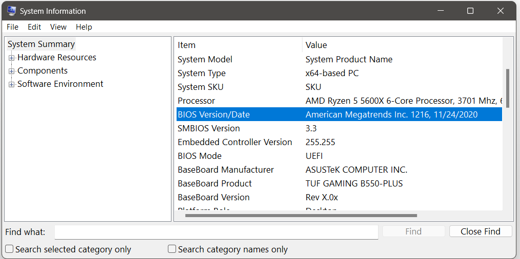Click the System Information app icon in title bar
This screenshot has height=259, width=520.
click(x=11, y=11)
